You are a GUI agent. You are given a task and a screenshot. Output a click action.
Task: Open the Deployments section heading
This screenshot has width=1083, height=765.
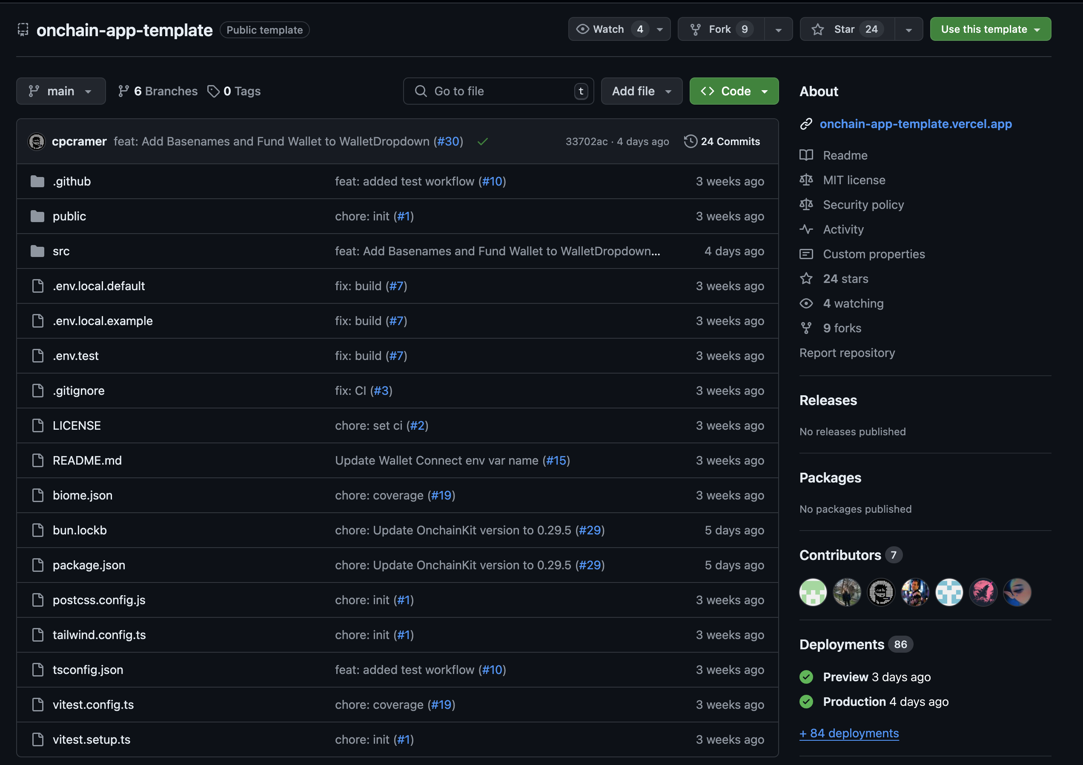tap(842, 644)
